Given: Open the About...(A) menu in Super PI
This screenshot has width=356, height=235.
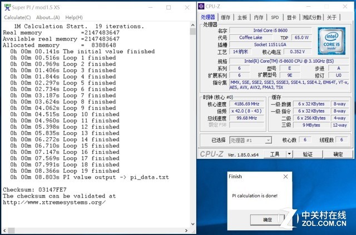Looking at the screenshot, I should pos(48,17).
